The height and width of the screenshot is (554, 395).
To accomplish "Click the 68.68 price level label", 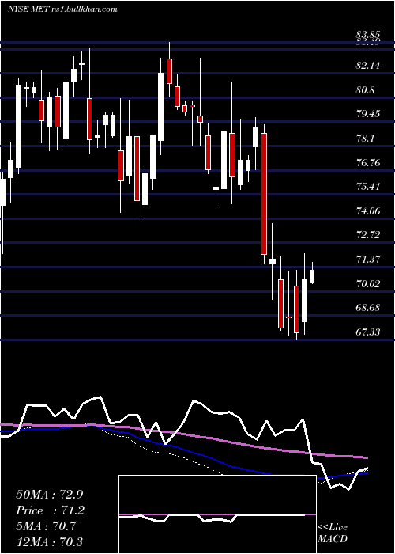I will tap(368, 308).
